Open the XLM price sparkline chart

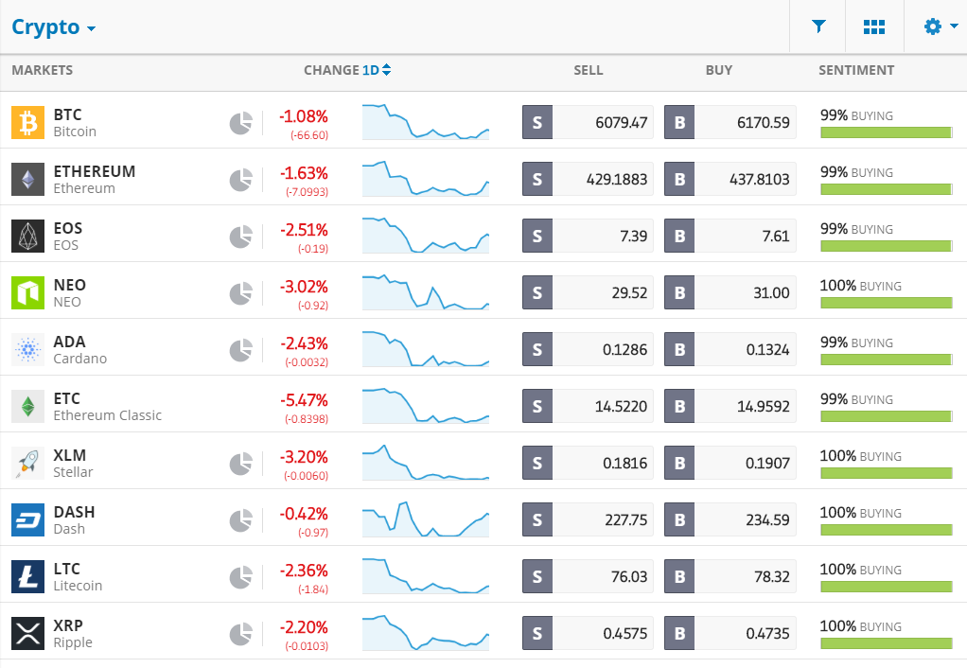click(426, 463)
